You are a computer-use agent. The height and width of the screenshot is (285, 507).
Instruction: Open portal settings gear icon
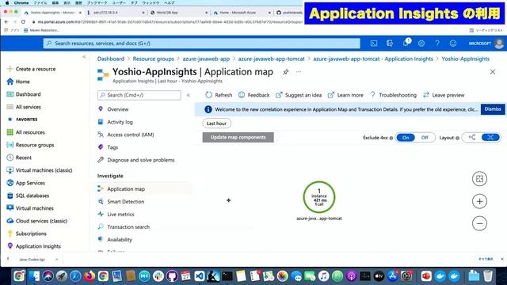(421, 44)
